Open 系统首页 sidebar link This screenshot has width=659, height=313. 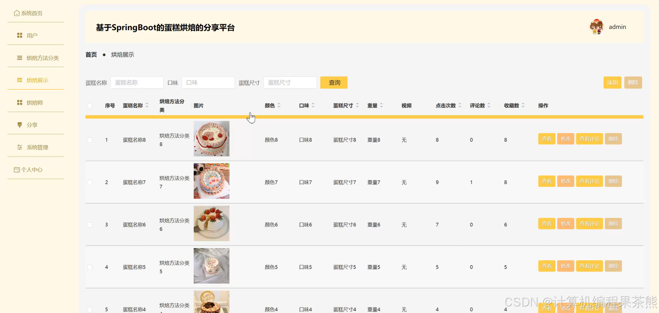click(32, 13)
